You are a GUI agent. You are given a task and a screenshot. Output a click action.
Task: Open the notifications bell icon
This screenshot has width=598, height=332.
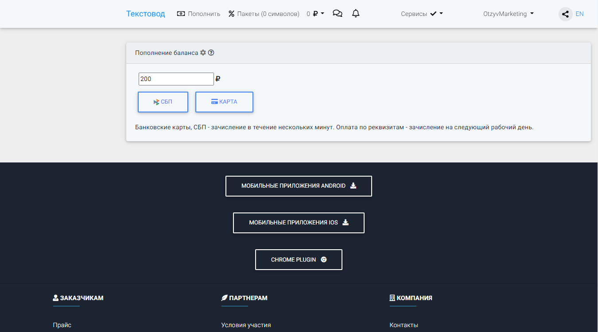[356, 13]
